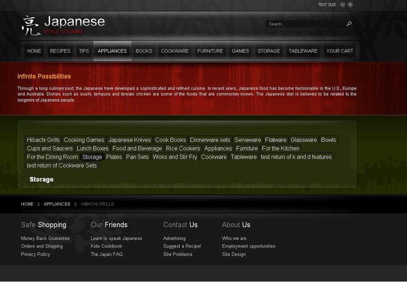
Task: Select the Pan Sets tag
Action: pyautogui.click(x=137, y=157)
